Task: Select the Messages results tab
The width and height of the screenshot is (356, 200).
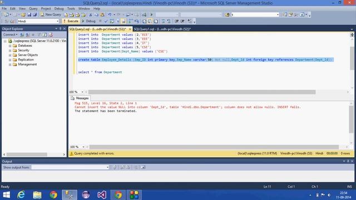Action: (80, 98)
